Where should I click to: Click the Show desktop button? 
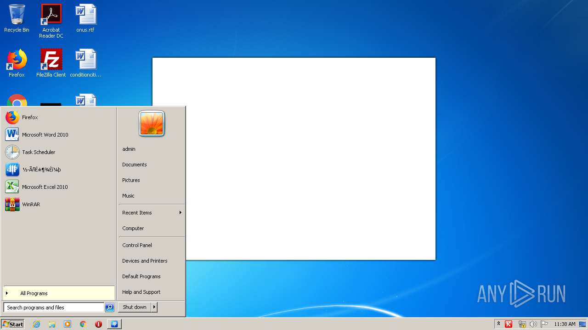tap(583, 324)
